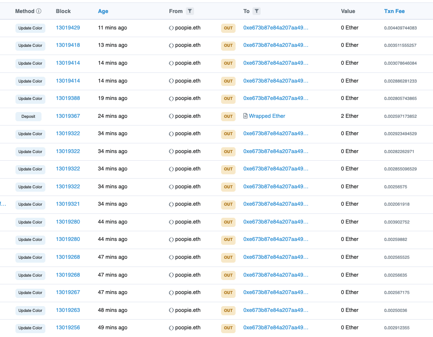Click Update Color badge in block 13019388 row
The width and height of the screenshot is (433, 337).
tap(30, 98)
